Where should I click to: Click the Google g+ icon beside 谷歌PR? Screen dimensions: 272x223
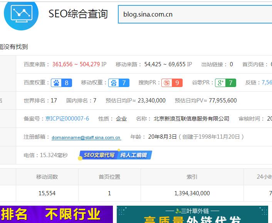coord(220,83)
